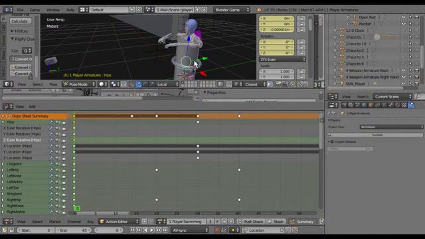Open the File menu
Viewport: 425px width, 239px height.
click(x=21, y=10)
